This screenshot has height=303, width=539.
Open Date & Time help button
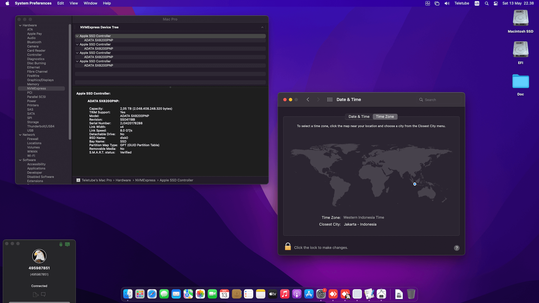pyautogui.click(x=457, y=248)
